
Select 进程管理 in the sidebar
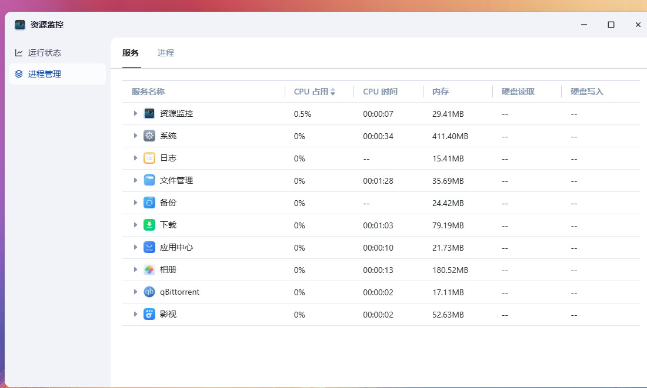[x=45, y=74]
